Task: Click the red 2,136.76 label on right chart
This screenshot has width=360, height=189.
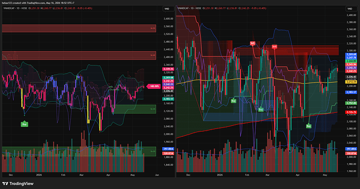Action: pyautogui.click(x=351, y=112)
